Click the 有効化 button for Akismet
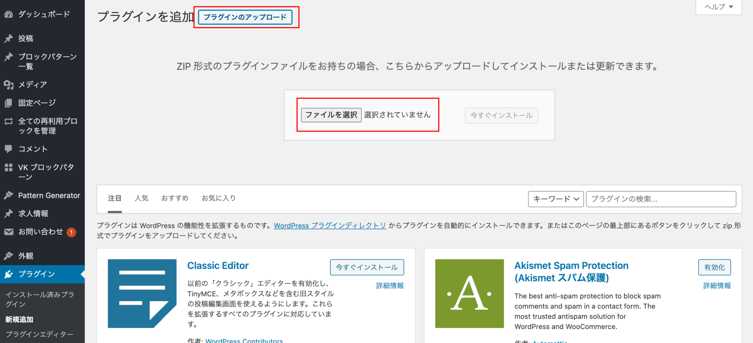Viewport: 753px width, 343px height. click(x=714, y=267)
